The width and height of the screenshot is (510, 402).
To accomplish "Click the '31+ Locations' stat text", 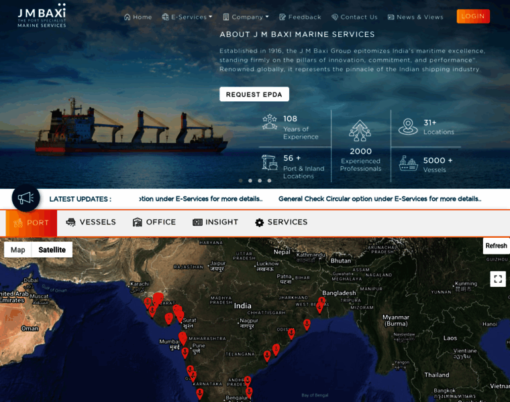I will tap(438, 127).
